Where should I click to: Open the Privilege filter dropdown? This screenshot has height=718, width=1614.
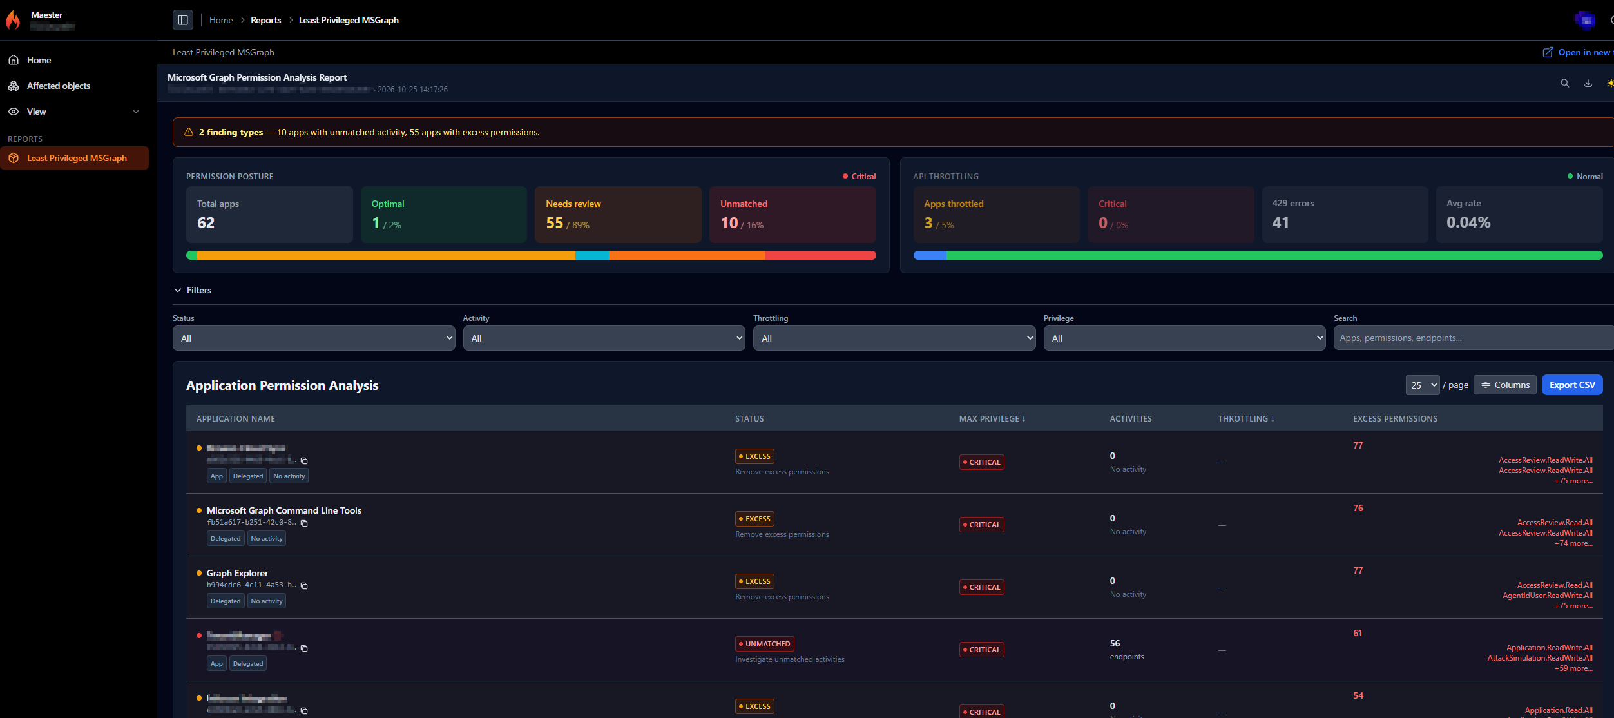tap(1184, 338)
